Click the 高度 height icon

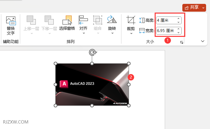pyautogui.click(x=142, y=20)
